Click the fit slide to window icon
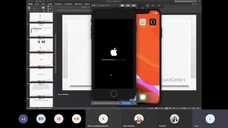This screenshot has width=228, height=128. point(198,108)
